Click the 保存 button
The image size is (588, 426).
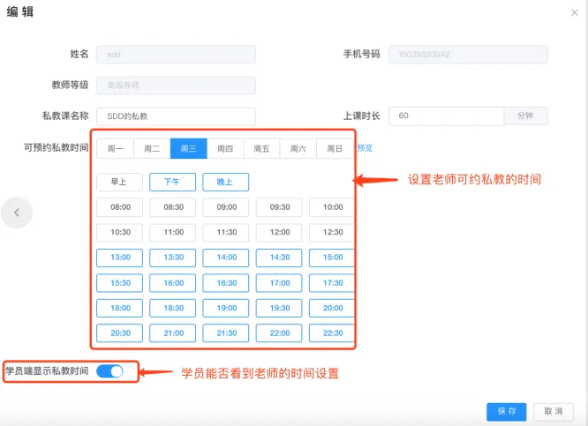pyautogui.click(x=507, y=412)
